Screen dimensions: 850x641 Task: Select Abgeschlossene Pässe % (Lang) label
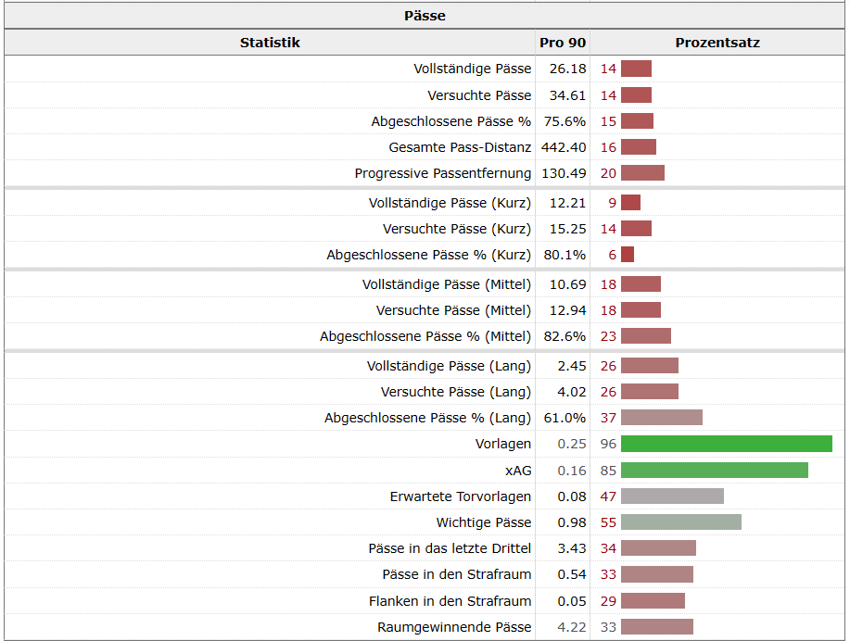pos(427,419)
